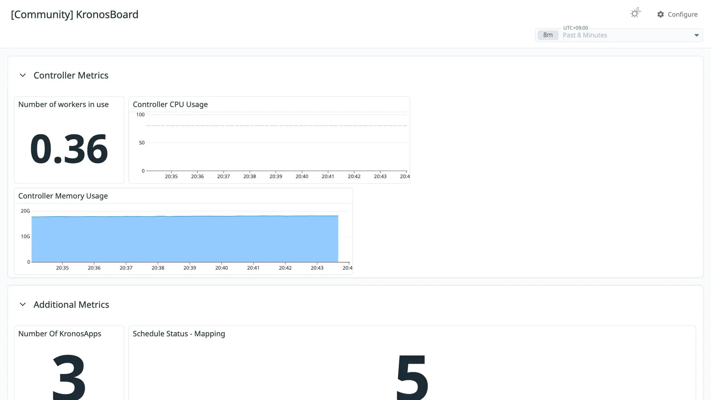Click the Controller Metrics section heading
This screenshot has width=711, height=400.
[x=71, y=75]
